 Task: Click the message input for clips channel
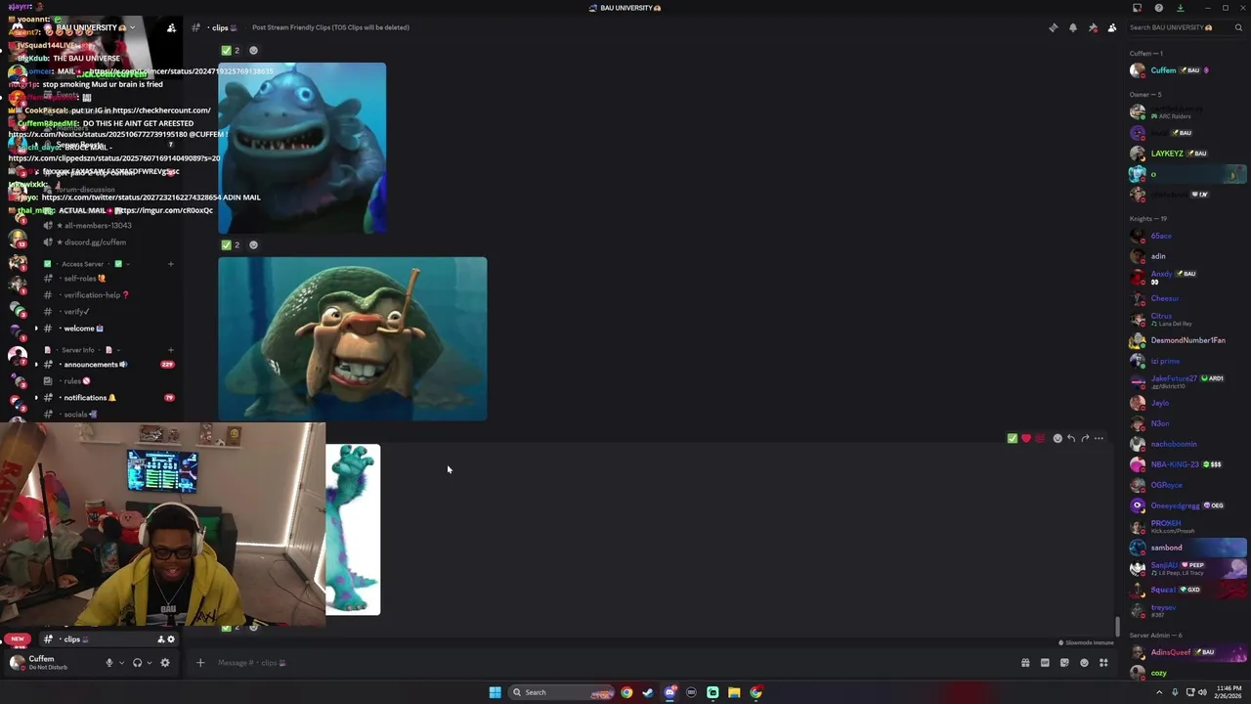coord(611,663)
